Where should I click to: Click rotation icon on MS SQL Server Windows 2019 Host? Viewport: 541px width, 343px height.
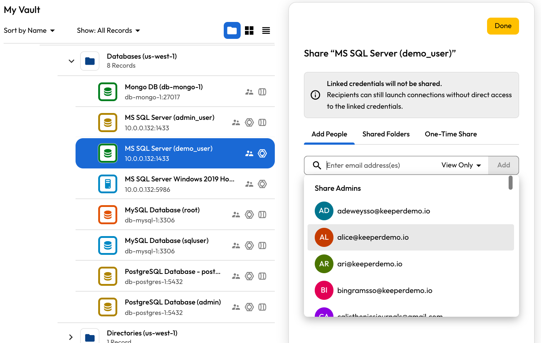pyautogui.click(x=263, y=184)
